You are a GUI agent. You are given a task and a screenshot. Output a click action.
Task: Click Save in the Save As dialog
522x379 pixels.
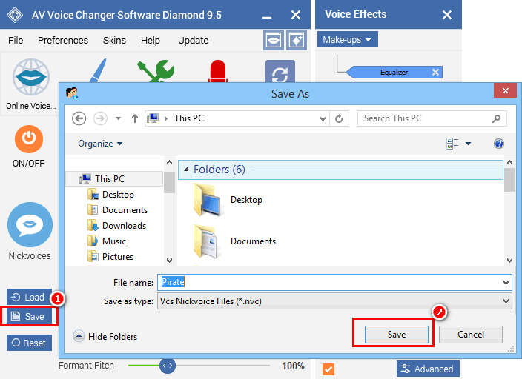[397, 334]
